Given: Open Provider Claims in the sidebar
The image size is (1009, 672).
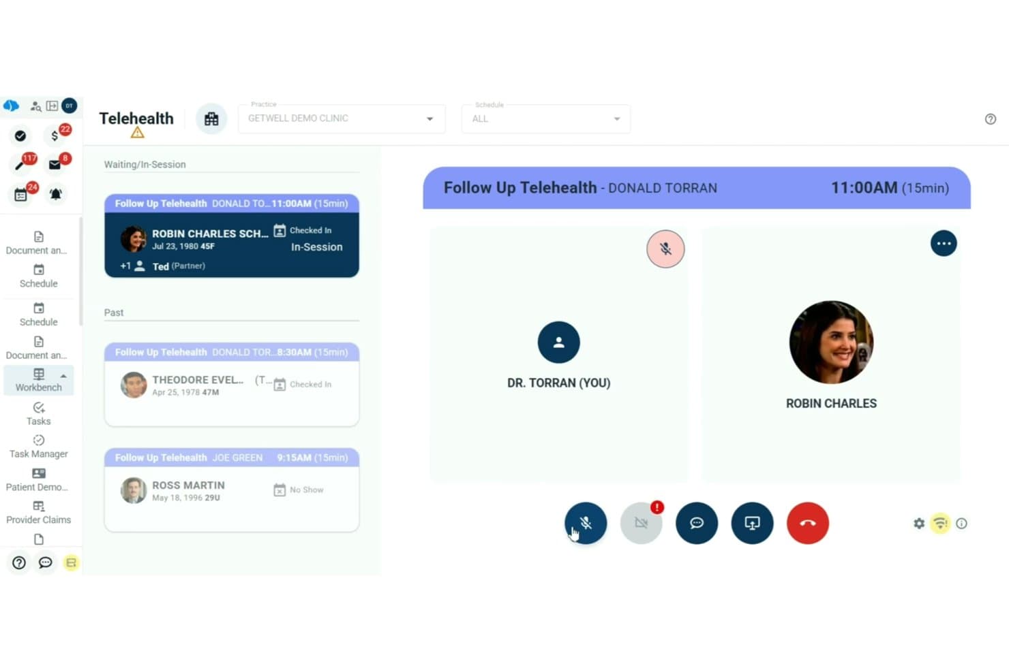Looking at the screenshot, I should pos(39,513).
